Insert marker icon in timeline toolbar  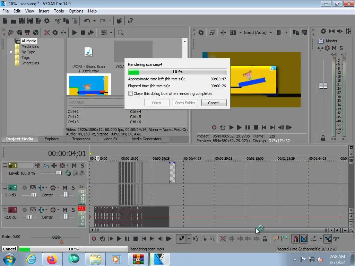click(276, 239)
